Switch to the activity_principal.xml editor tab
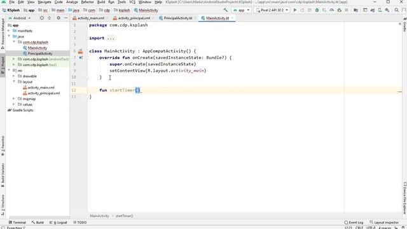This screenshot has width=407, height=229. pos(134,18)
